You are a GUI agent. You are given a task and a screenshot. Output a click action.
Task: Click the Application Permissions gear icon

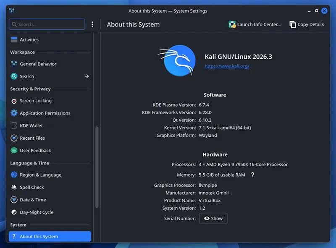point(14,113)
